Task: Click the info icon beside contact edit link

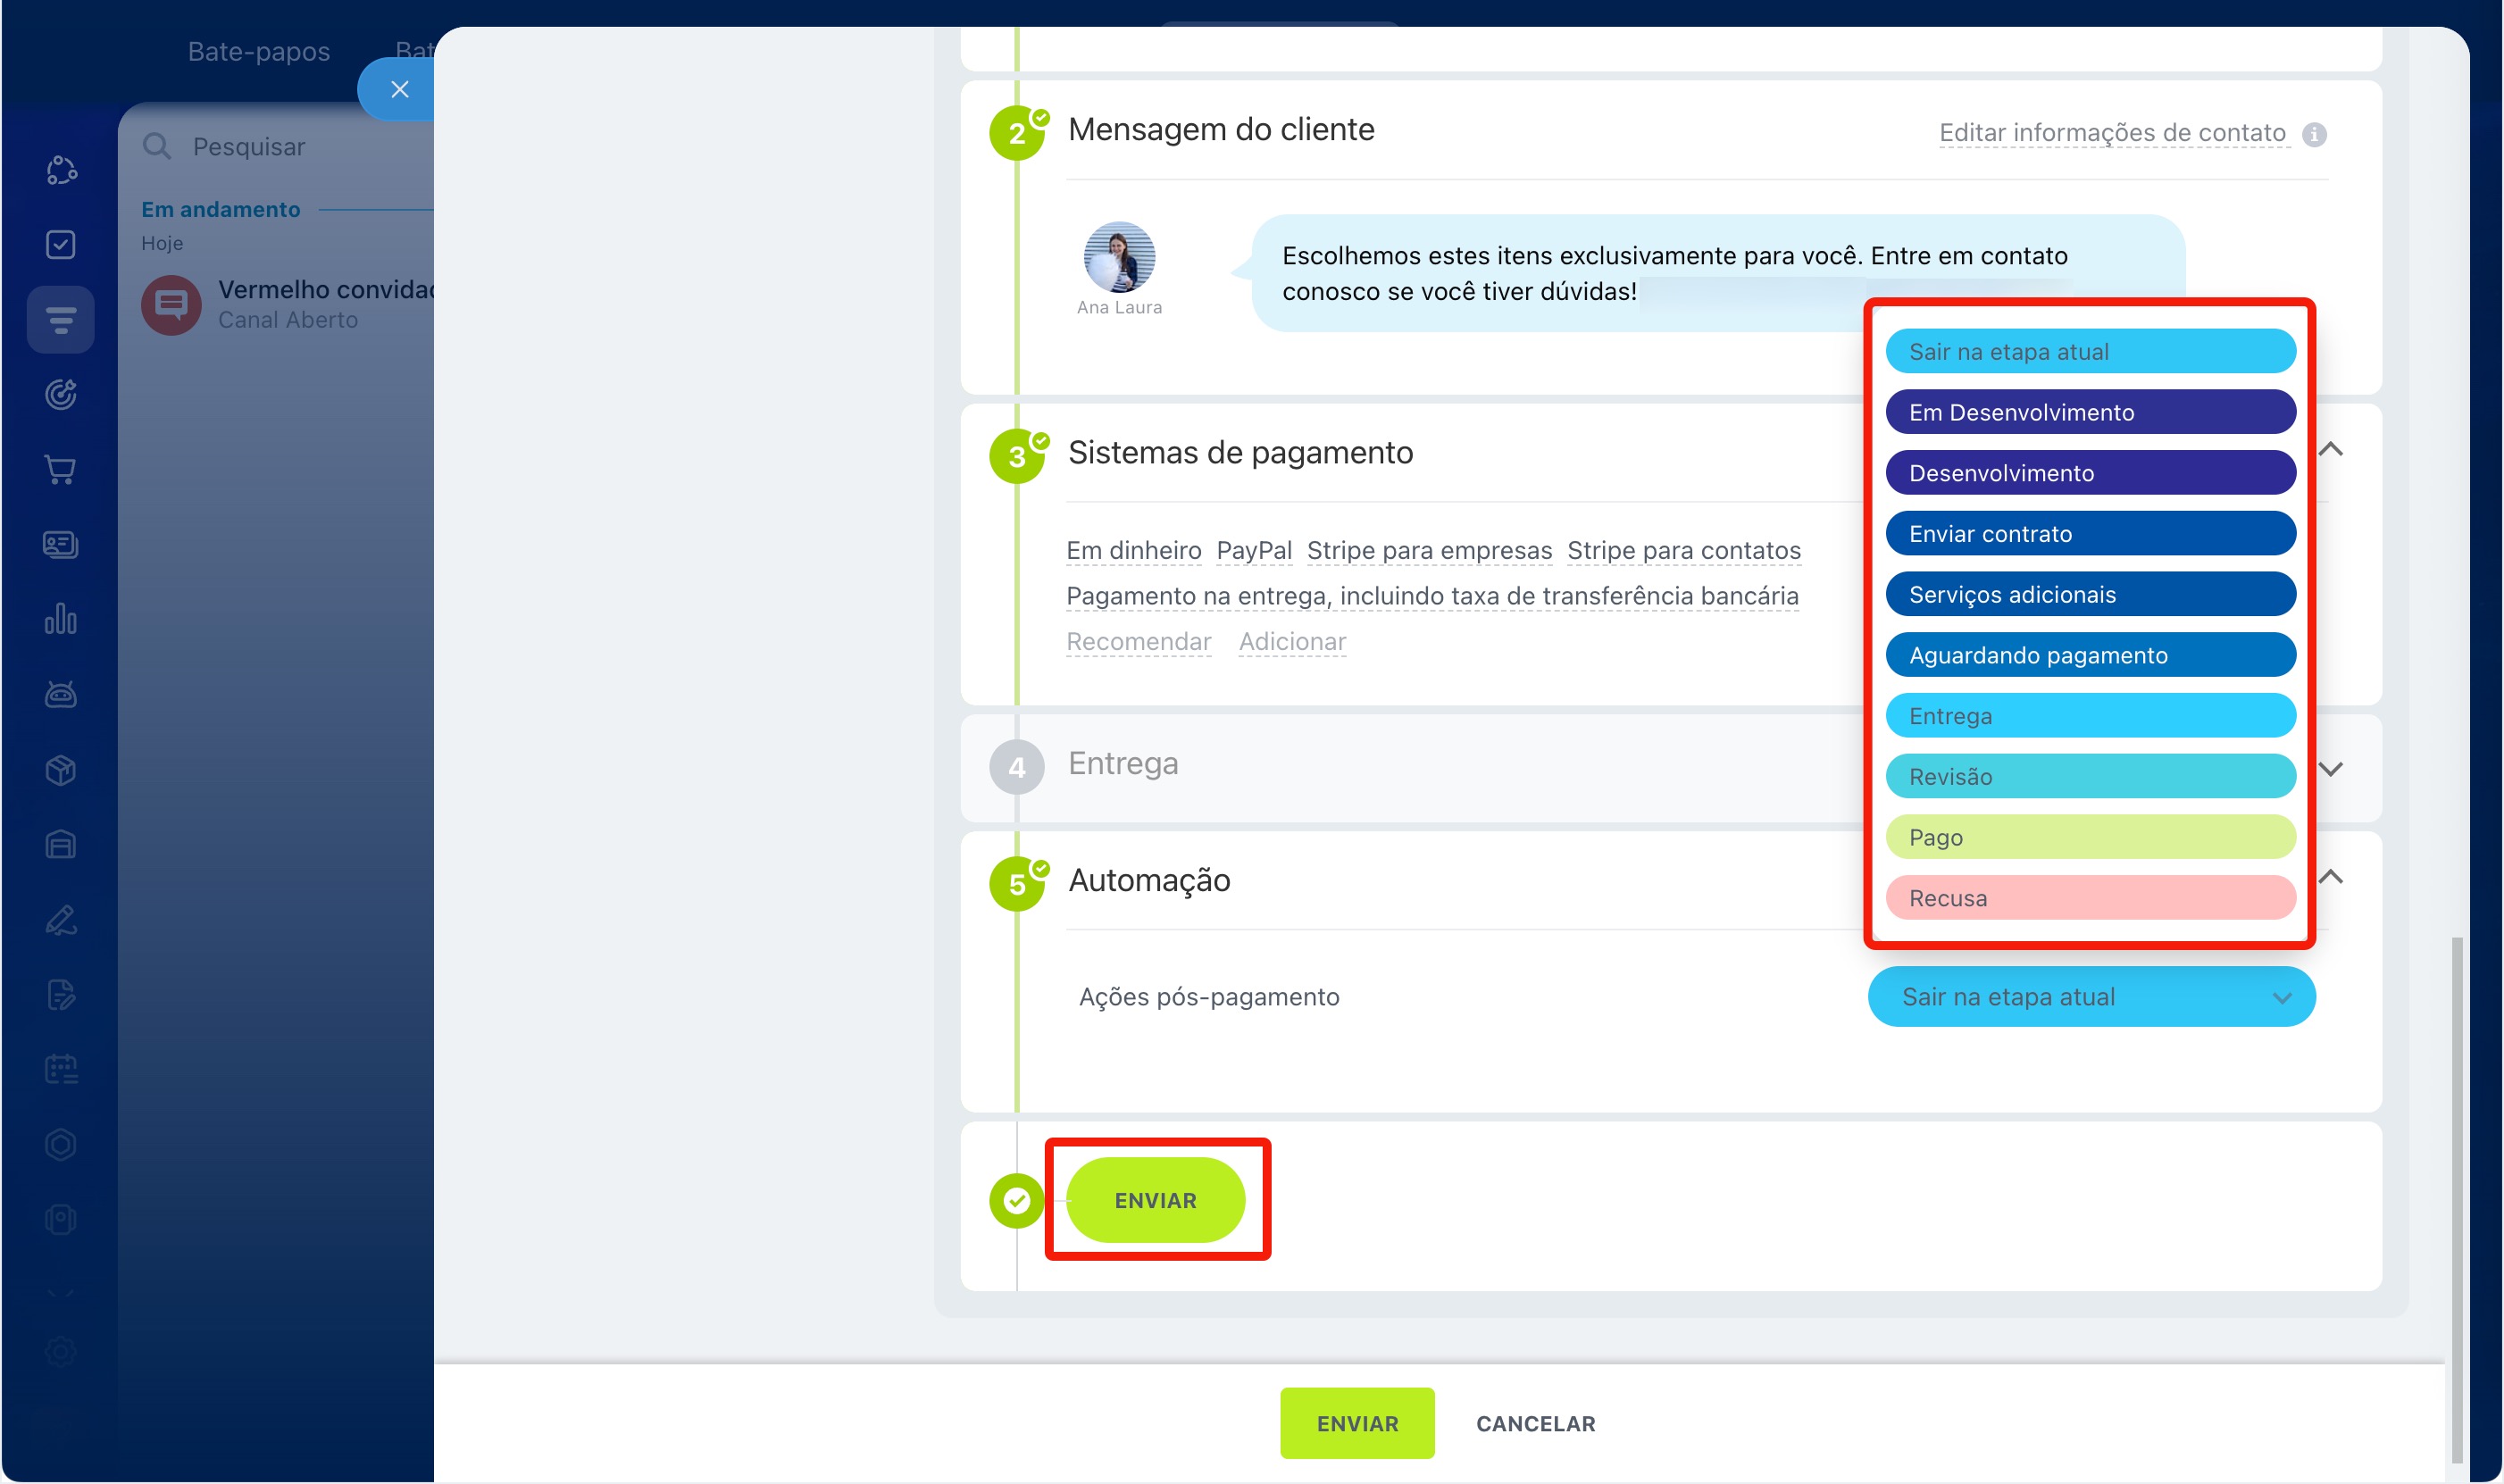Action: [x=2313, y=134]
